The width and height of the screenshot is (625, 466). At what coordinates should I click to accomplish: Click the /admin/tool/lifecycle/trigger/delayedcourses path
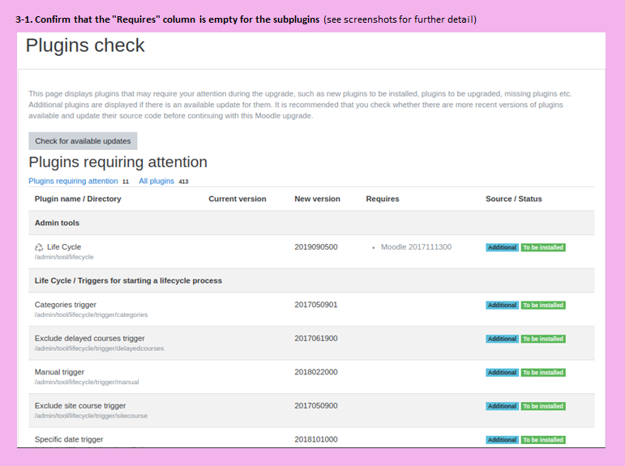[99, 348]
